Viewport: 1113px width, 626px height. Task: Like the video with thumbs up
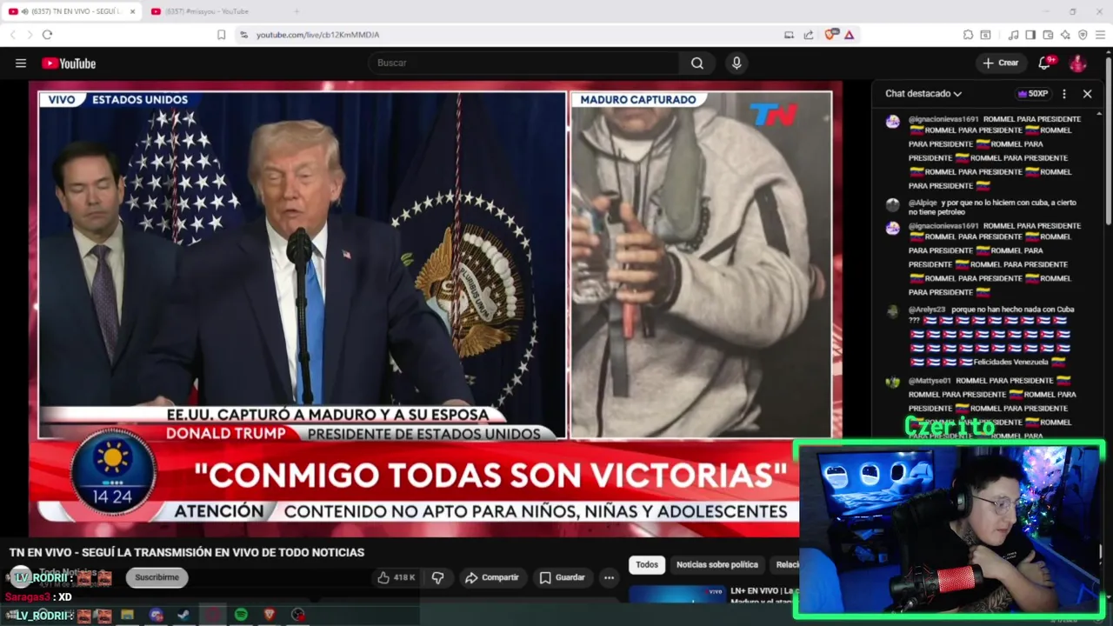tap(396, 577)
